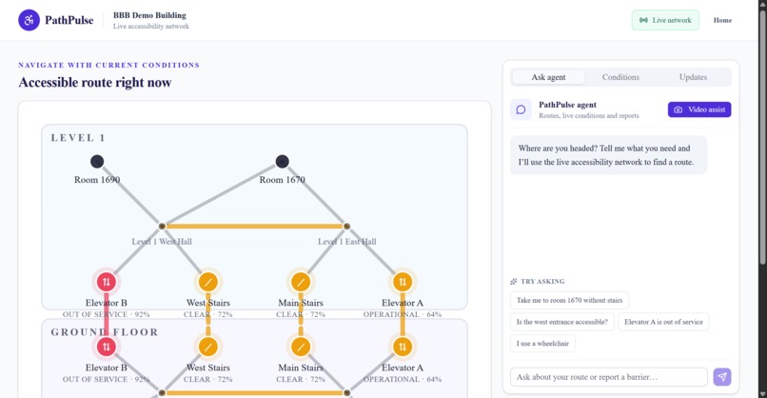767x398 pixels.
Task: Click the Room 1670 node dot
Action: pos(282,161)
